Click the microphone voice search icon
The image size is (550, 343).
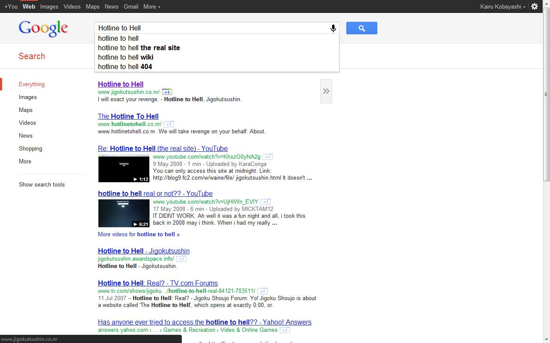(333, 28)
